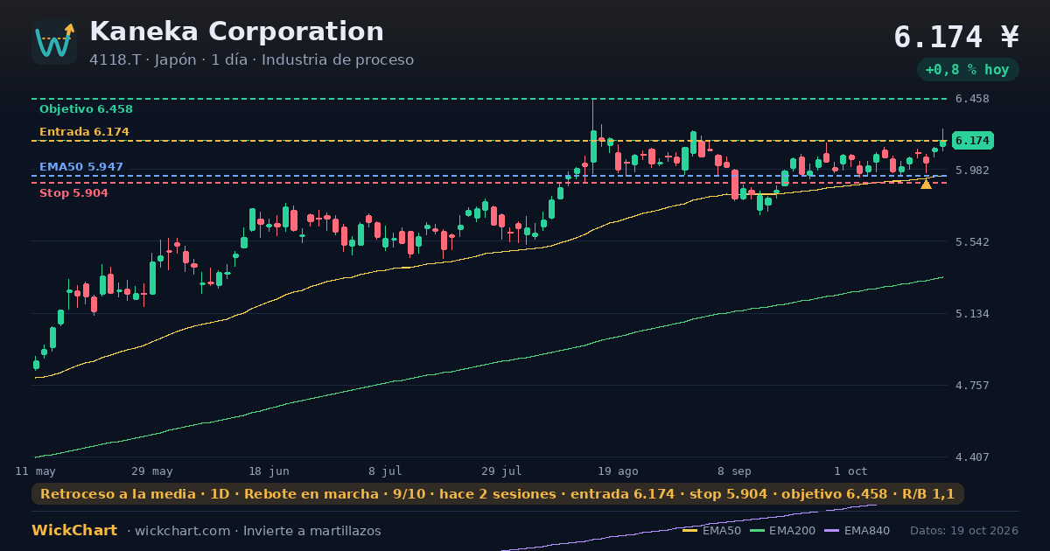This screenshot has width=1050, height=551.
Task: Click the WickChart logo icon beside the title
Action: pyautogui.click(x=54, y=42)
